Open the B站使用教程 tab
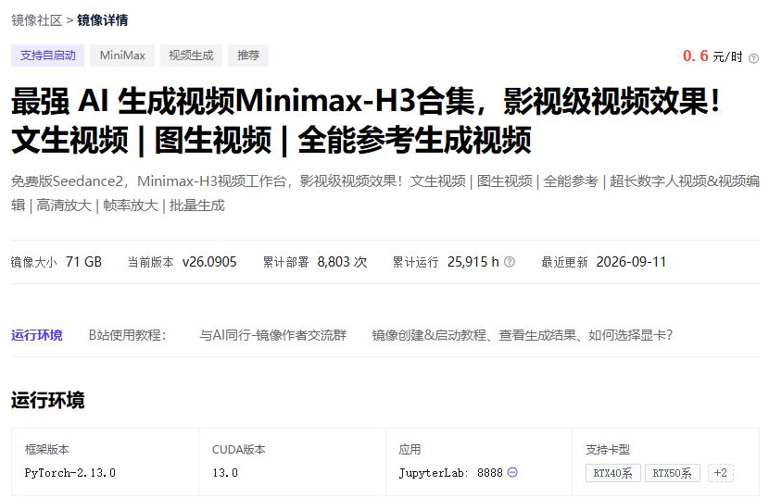Screen dimensions: 769x498 click(128, 335)
